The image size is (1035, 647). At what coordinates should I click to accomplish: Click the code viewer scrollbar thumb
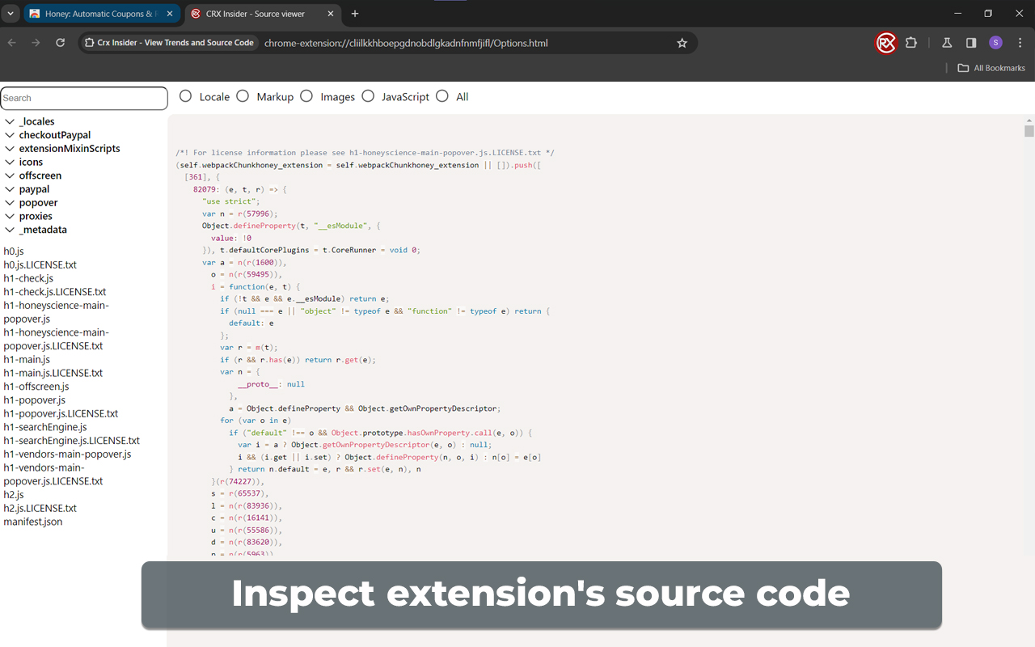click(1029, 131)
